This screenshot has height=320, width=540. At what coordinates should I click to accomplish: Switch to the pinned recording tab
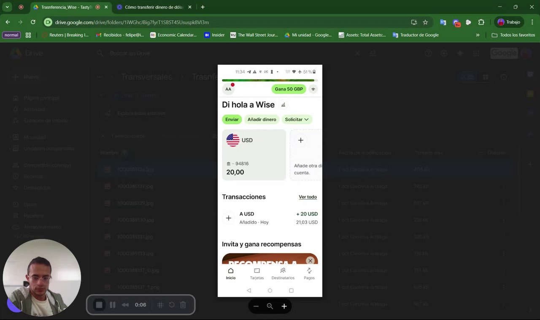coord(21,7)
